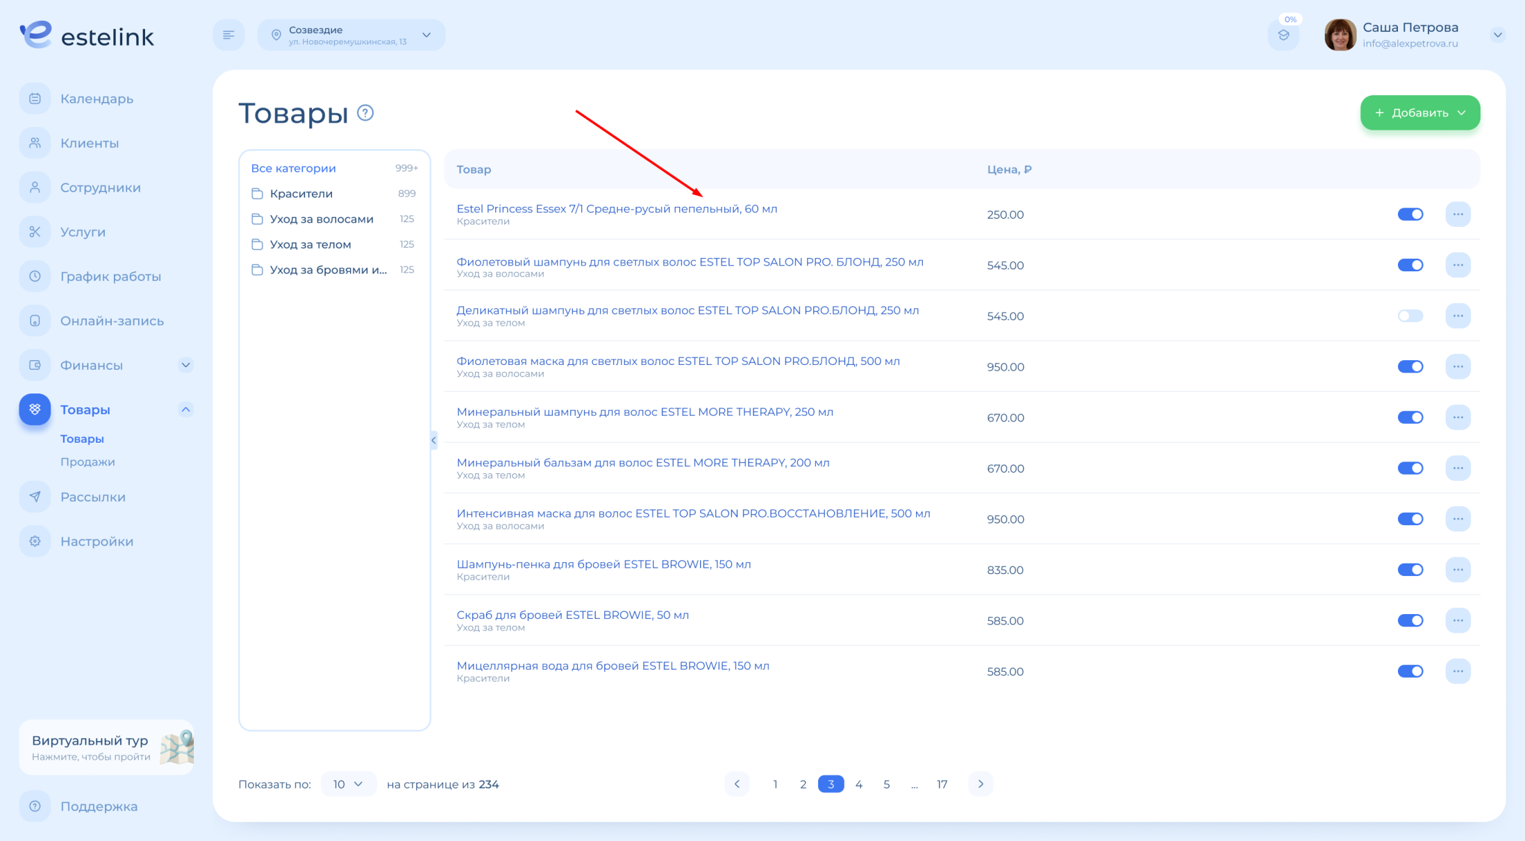This screenshot has height=841, width=1525.
Task: Open more options for Мицеллярная вода row
Action: click(x=1458, y=671)
